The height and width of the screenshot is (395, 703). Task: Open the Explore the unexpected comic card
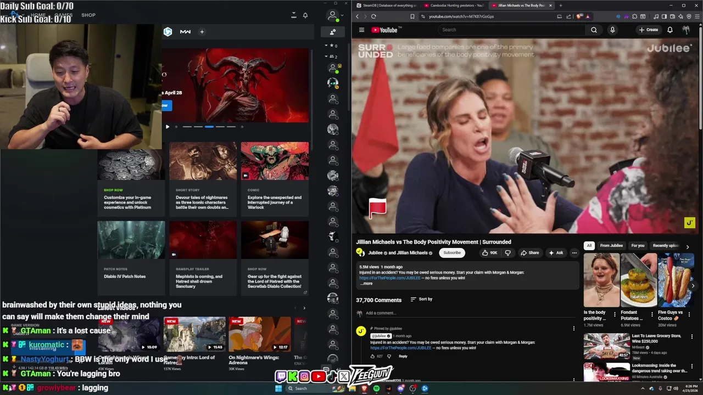click(x=275, y=179)
